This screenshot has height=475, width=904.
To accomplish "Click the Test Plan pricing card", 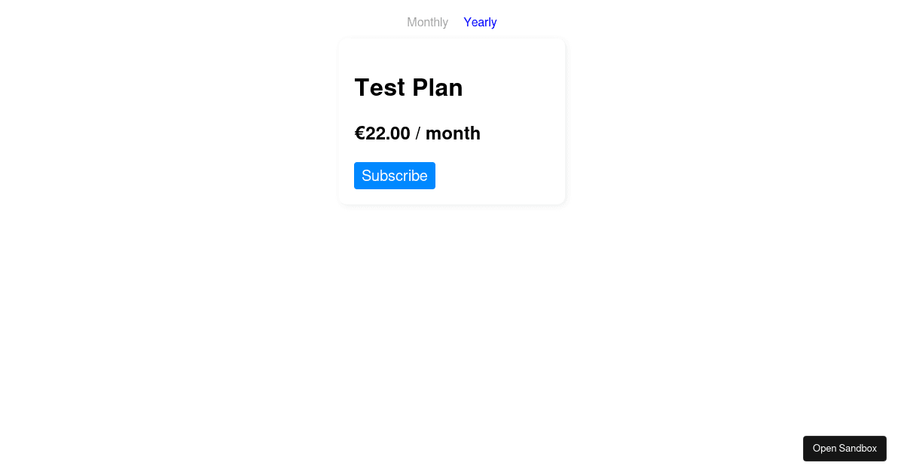I will click(x=452, y=121).
